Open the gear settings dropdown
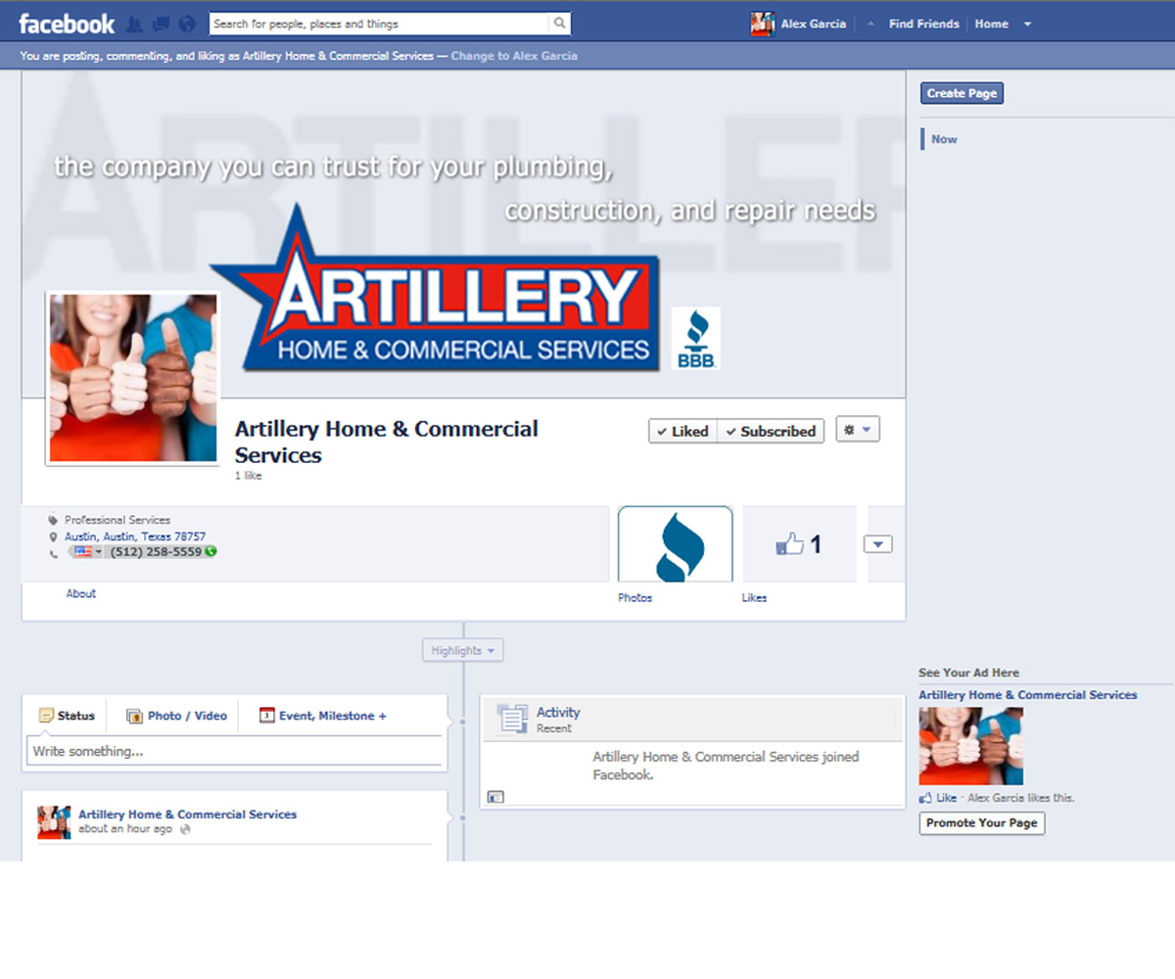The height and width of the screenshot is (979, 1175). [858, 429]
